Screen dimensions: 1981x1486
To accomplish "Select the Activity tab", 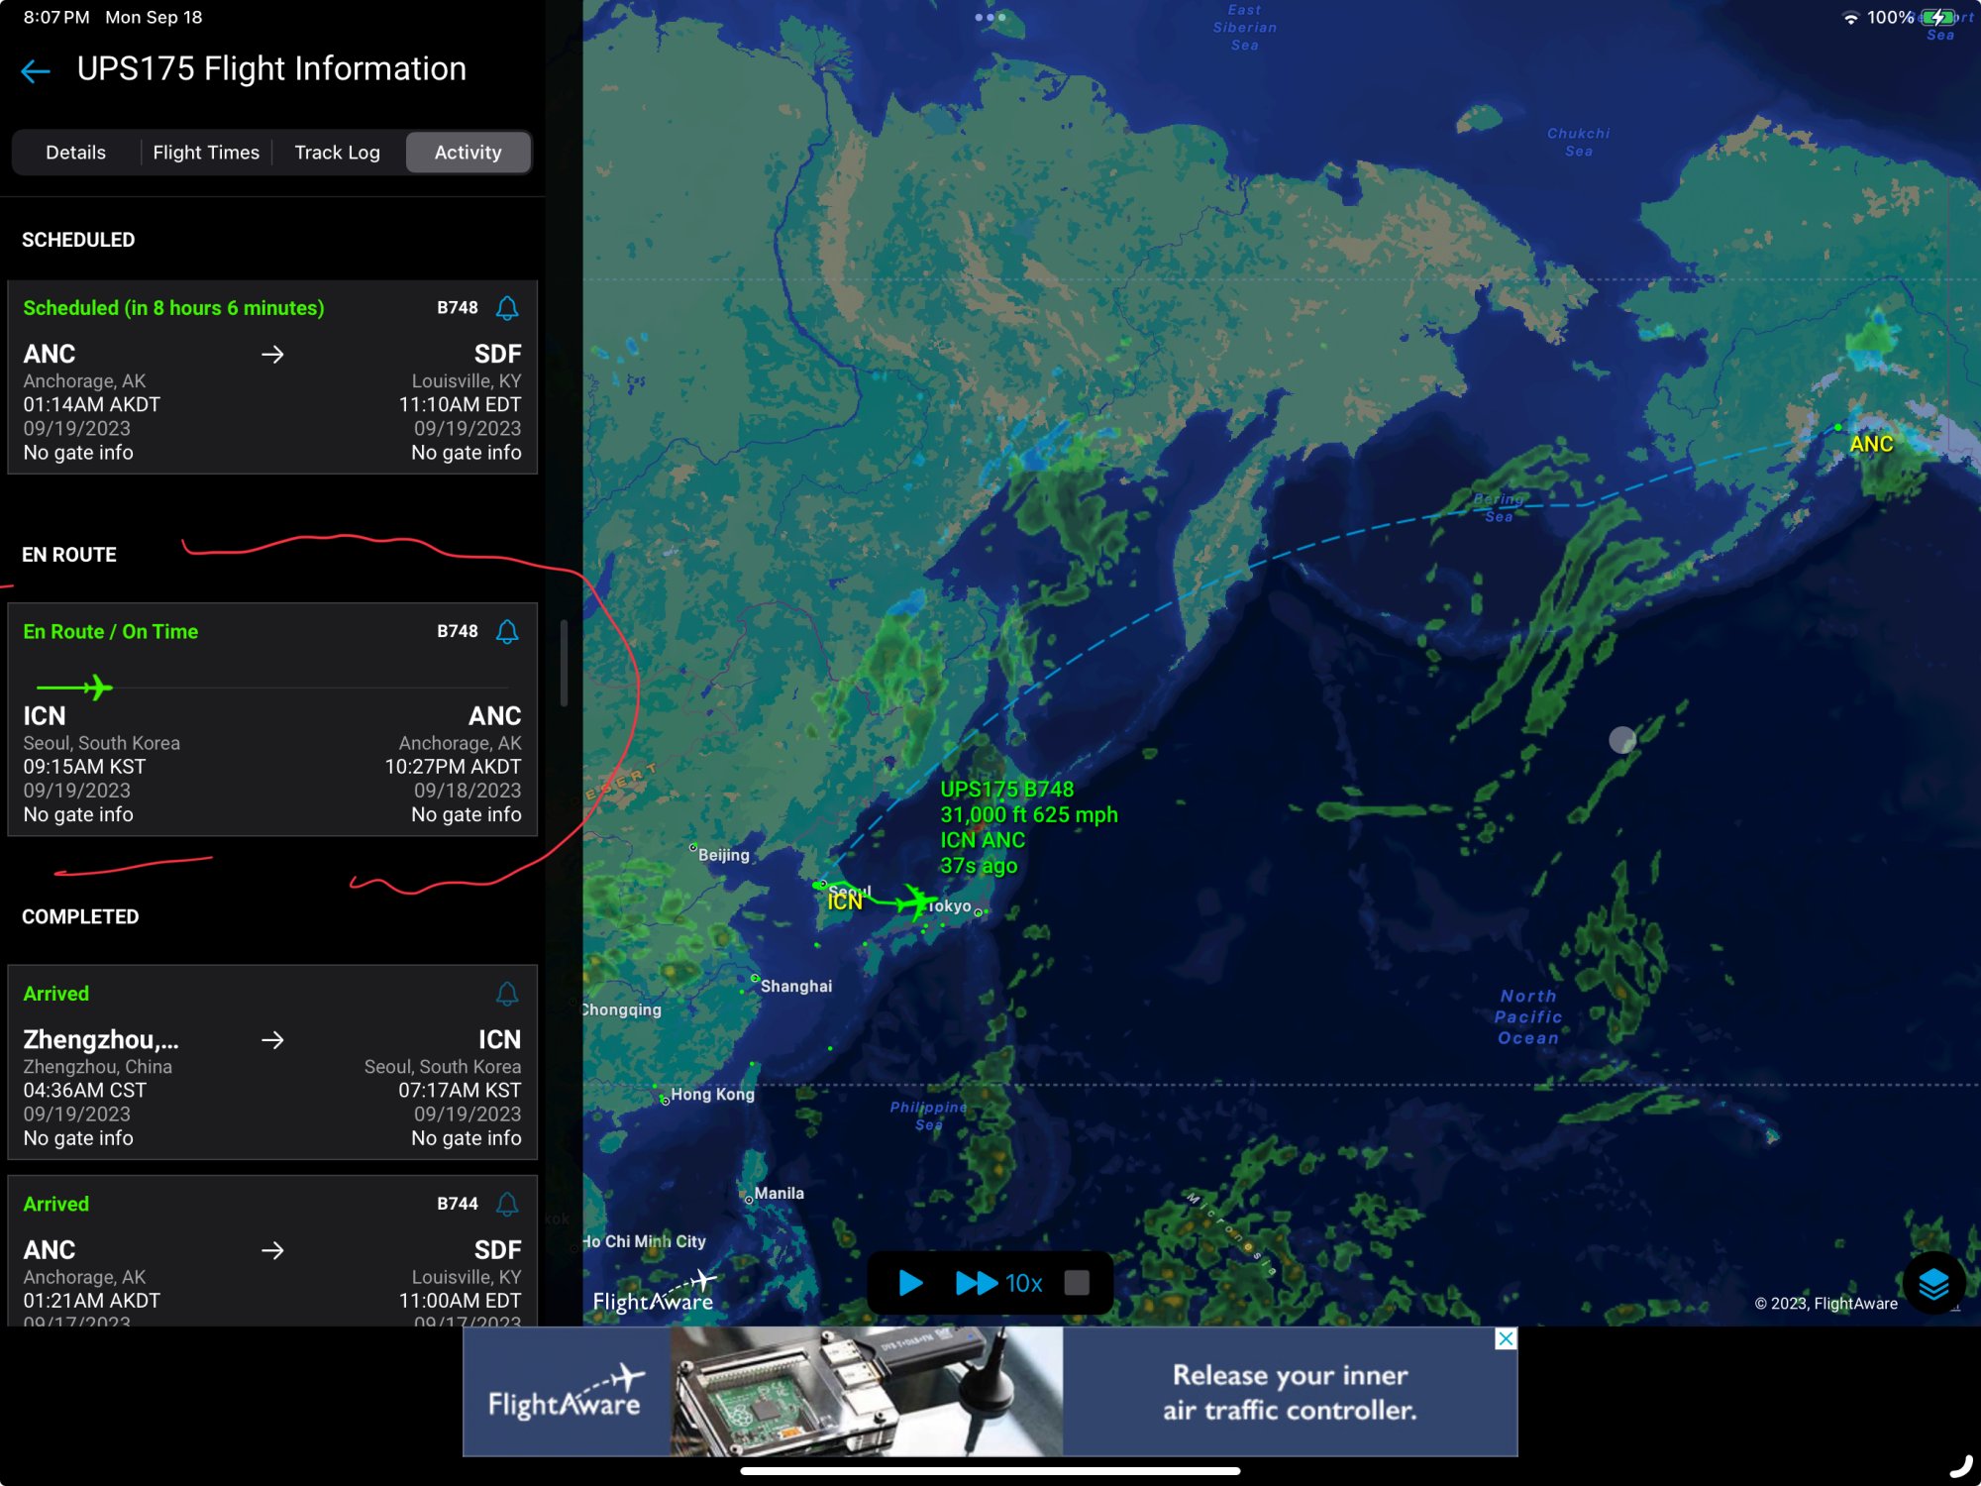I will [468, 153].
